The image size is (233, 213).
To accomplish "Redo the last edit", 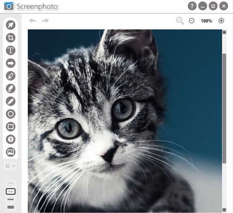I will [45, 21].
